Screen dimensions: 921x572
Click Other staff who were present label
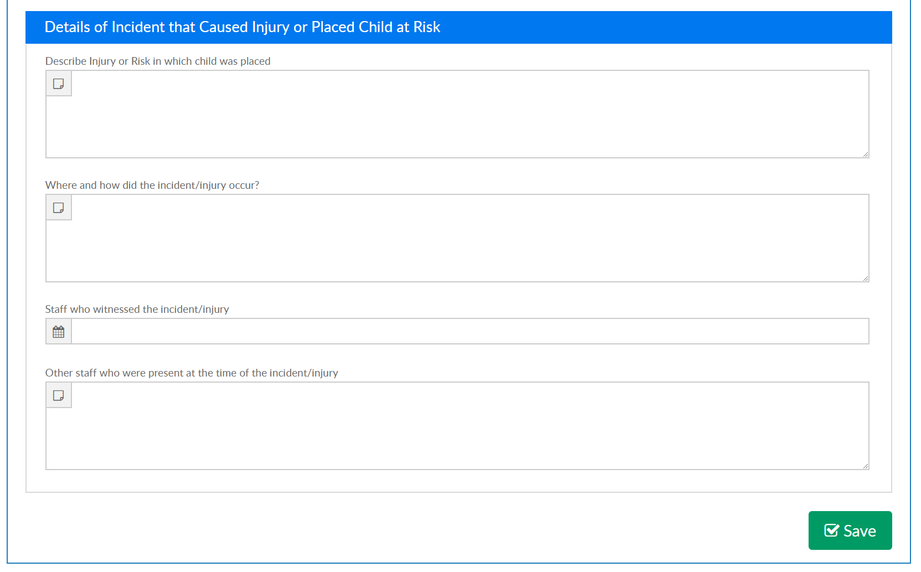coord(192,373)
